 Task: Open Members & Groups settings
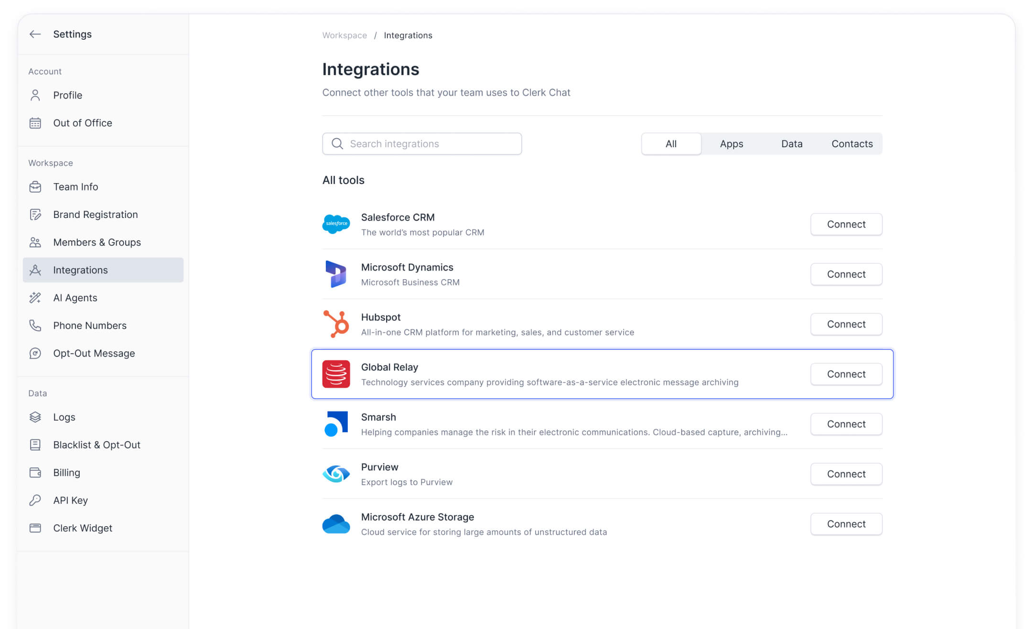103,242
